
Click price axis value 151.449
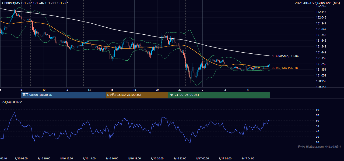pyautogui.click(x=321, y=52)
